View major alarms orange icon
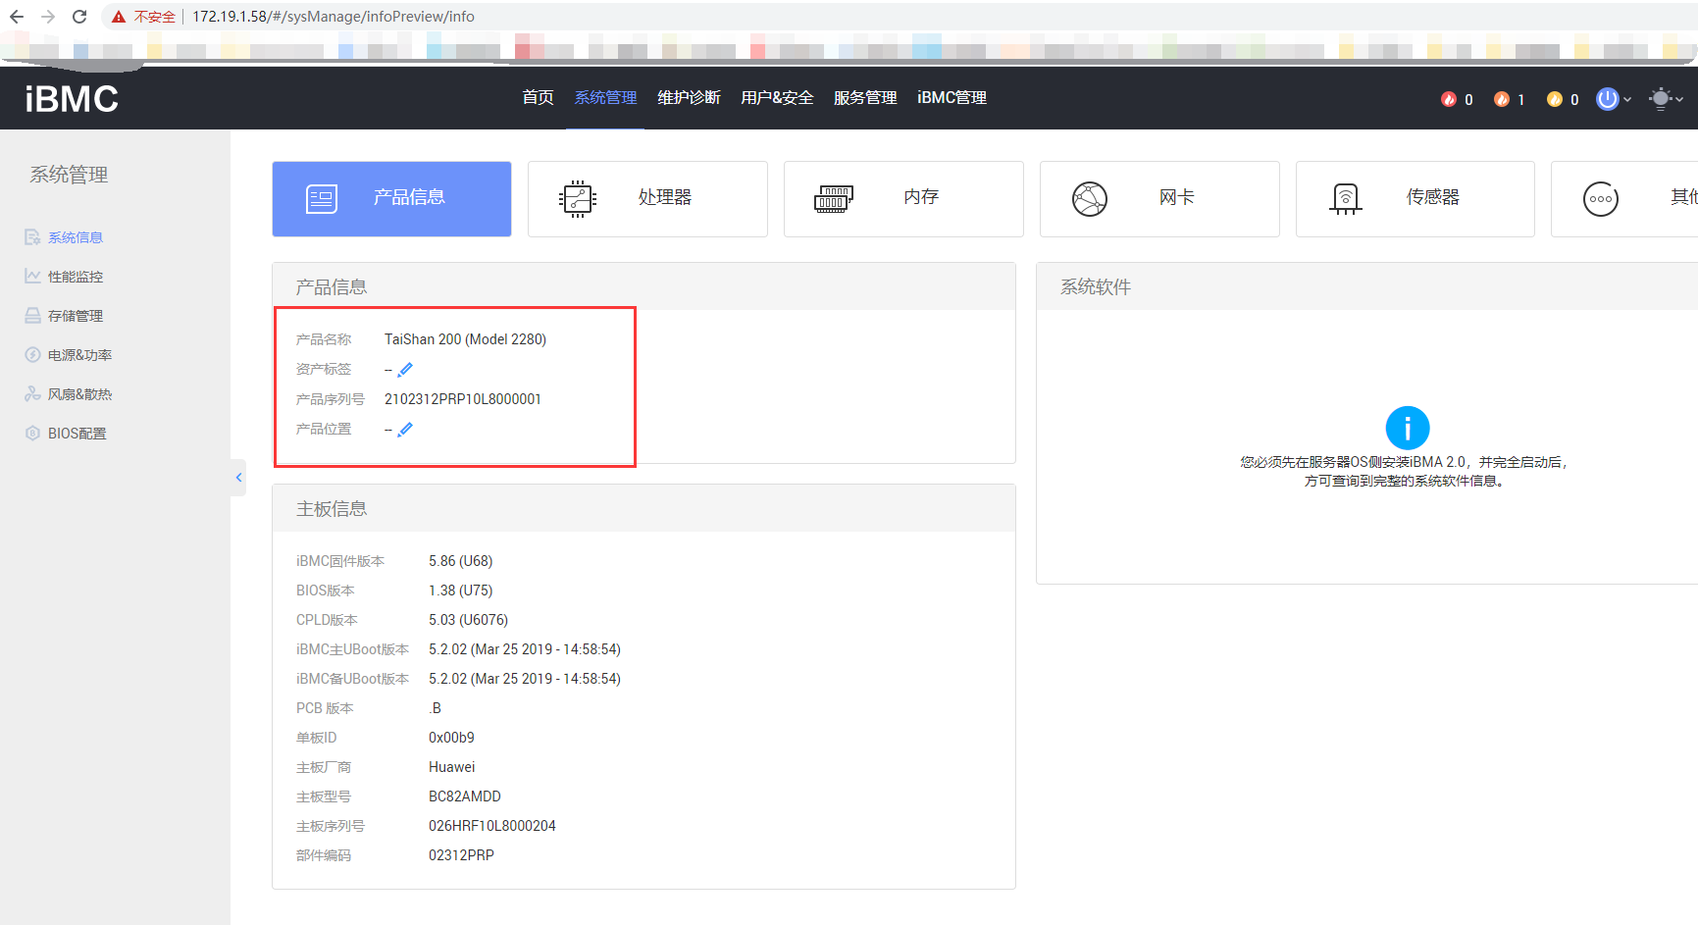Viewport: 1698px width, 925px height. pos(1502,99)
